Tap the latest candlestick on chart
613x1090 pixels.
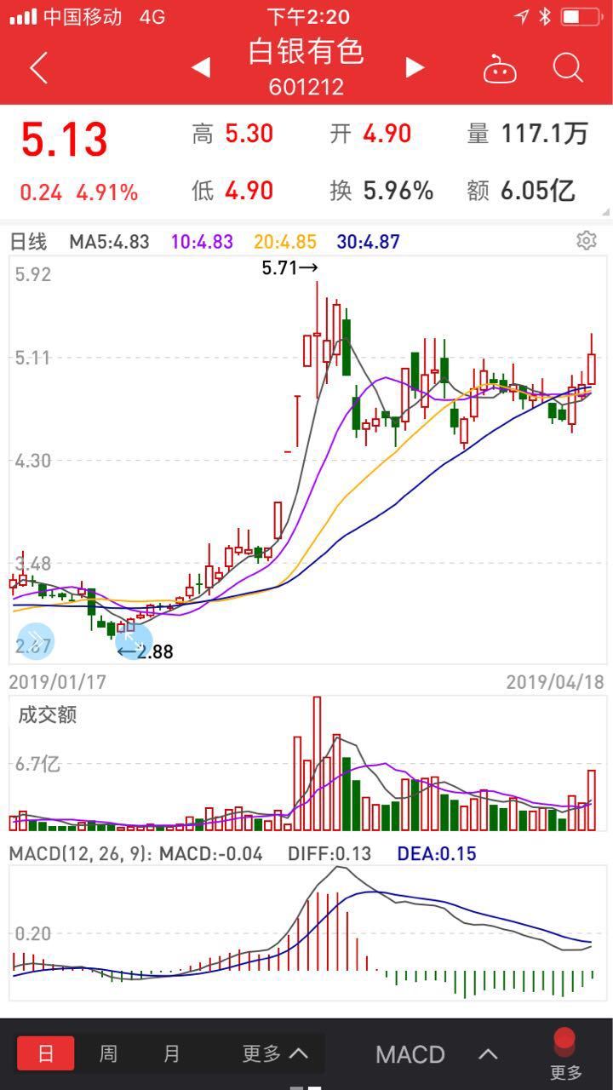(591, 368)
